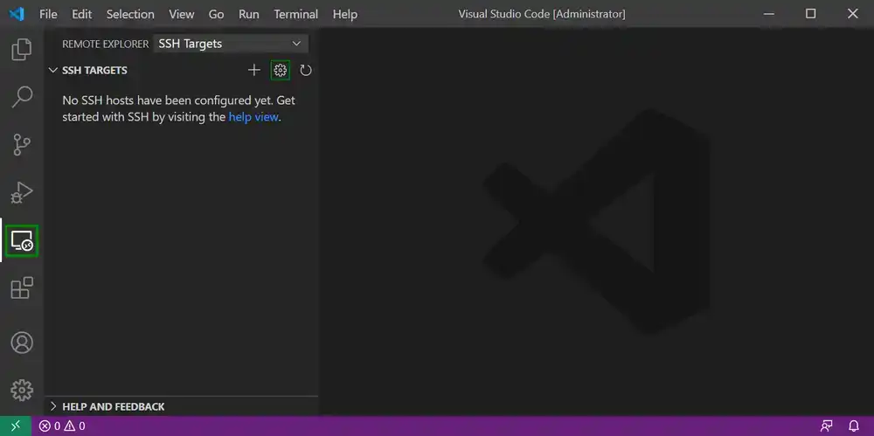Open the Edit menu
Screen dimensions: 874x436
82,14
